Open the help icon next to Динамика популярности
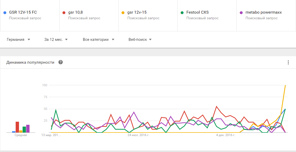Viewport: 296px width, 152px height. (x=60, y=62)
